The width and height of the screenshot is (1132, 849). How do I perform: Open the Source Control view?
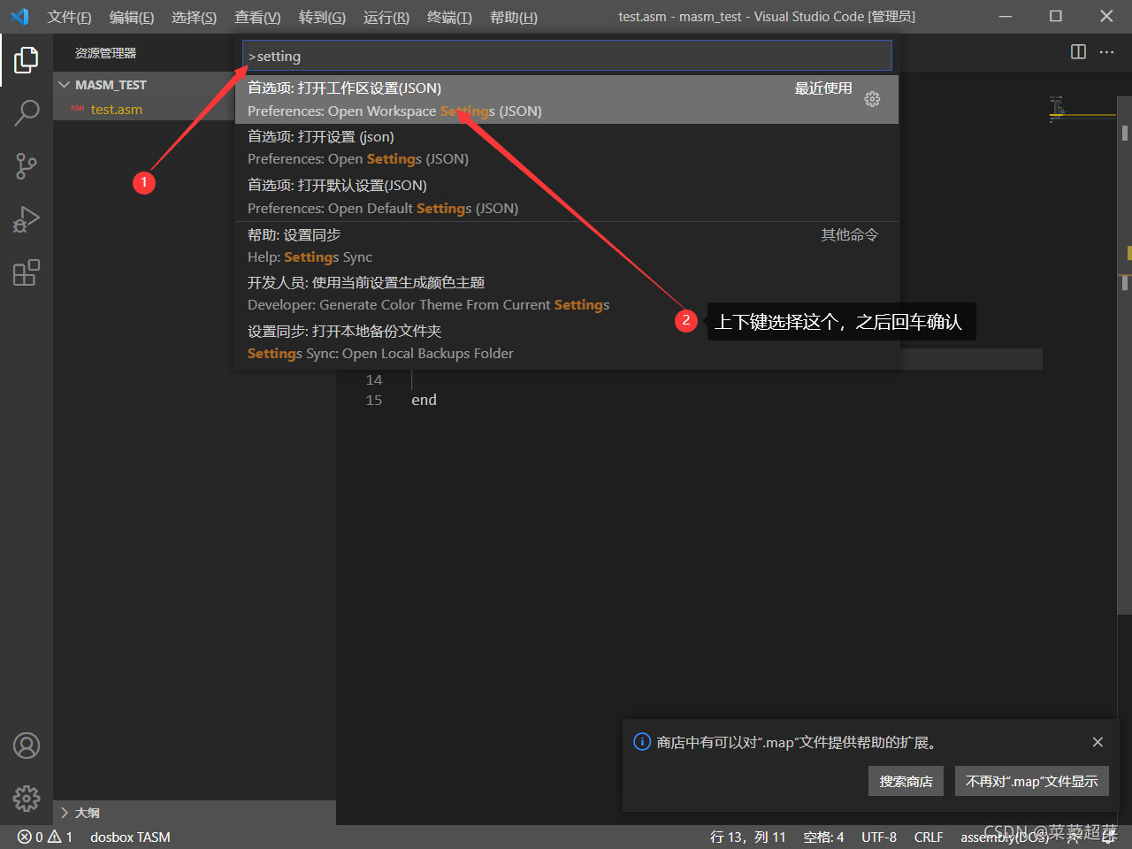tap(27, 166)
